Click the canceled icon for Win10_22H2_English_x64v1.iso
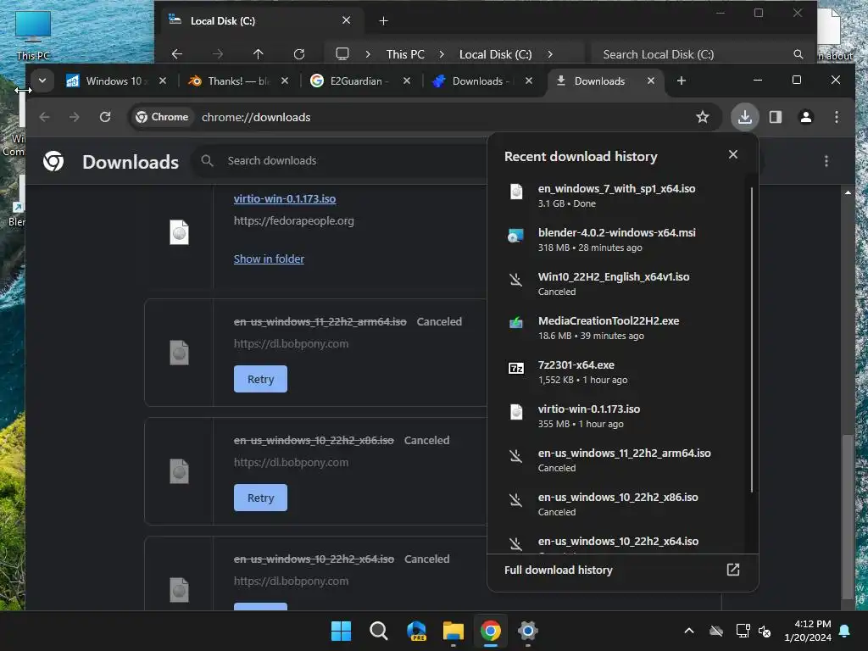The width and height of the screenshot is (868, 651). click(x=516, y=280)
